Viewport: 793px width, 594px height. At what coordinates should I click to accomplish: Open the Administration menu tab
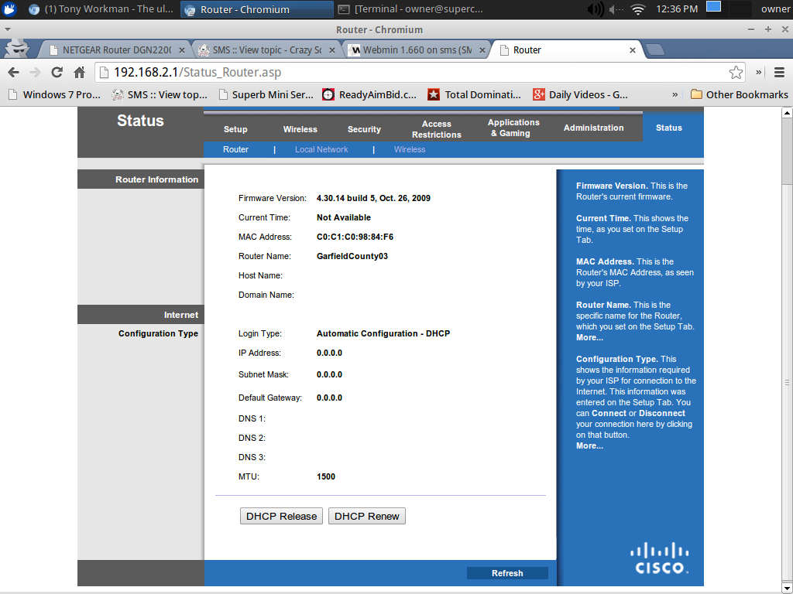(593, 128)
